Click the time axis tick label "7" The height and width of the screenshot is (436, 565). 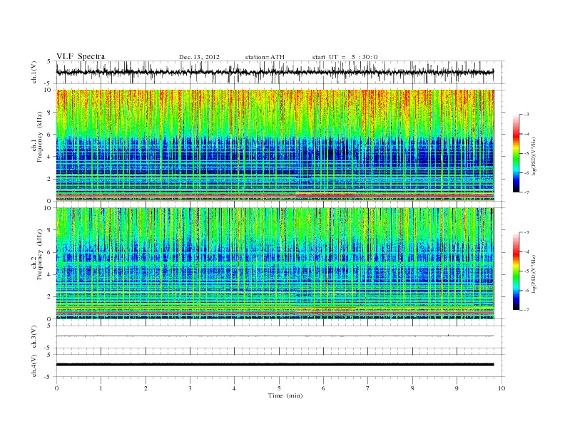(x=368, y=388)
